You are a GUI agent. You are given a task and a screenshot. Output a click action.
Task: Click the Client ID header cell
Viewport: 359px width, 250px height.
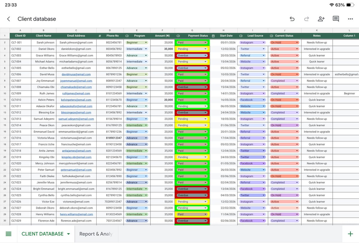20,36
